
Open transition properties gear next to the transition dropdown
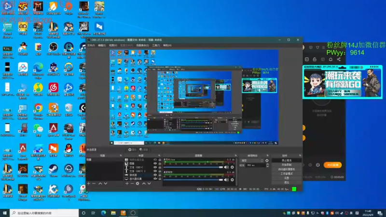(x=267, y=161)
